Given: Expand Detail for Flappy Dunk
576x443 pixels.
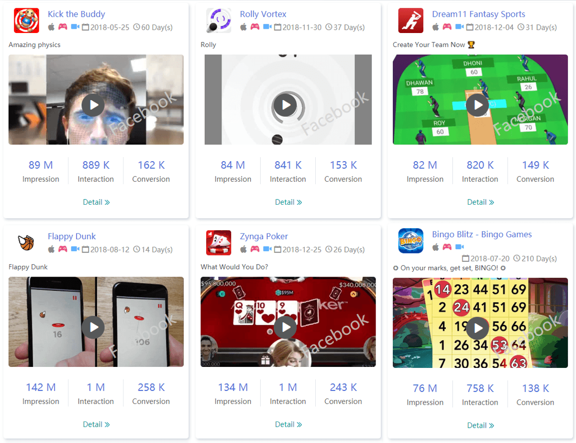Looking at the screenshot, I should coord(96,424).
